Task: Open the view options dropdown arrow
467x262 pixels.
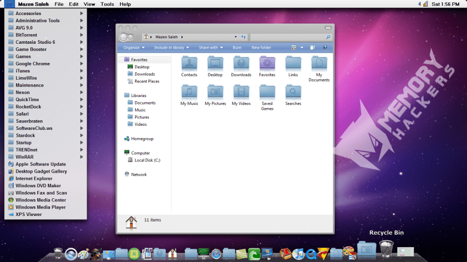Action: [302, 48]
